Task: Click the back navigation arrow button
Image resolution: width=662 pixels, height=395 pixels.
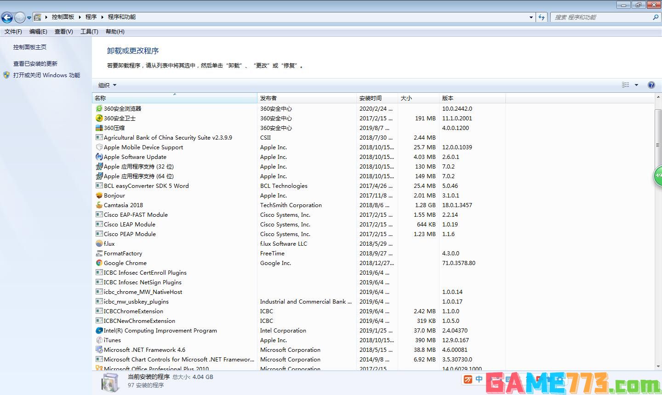Action: 7,17
